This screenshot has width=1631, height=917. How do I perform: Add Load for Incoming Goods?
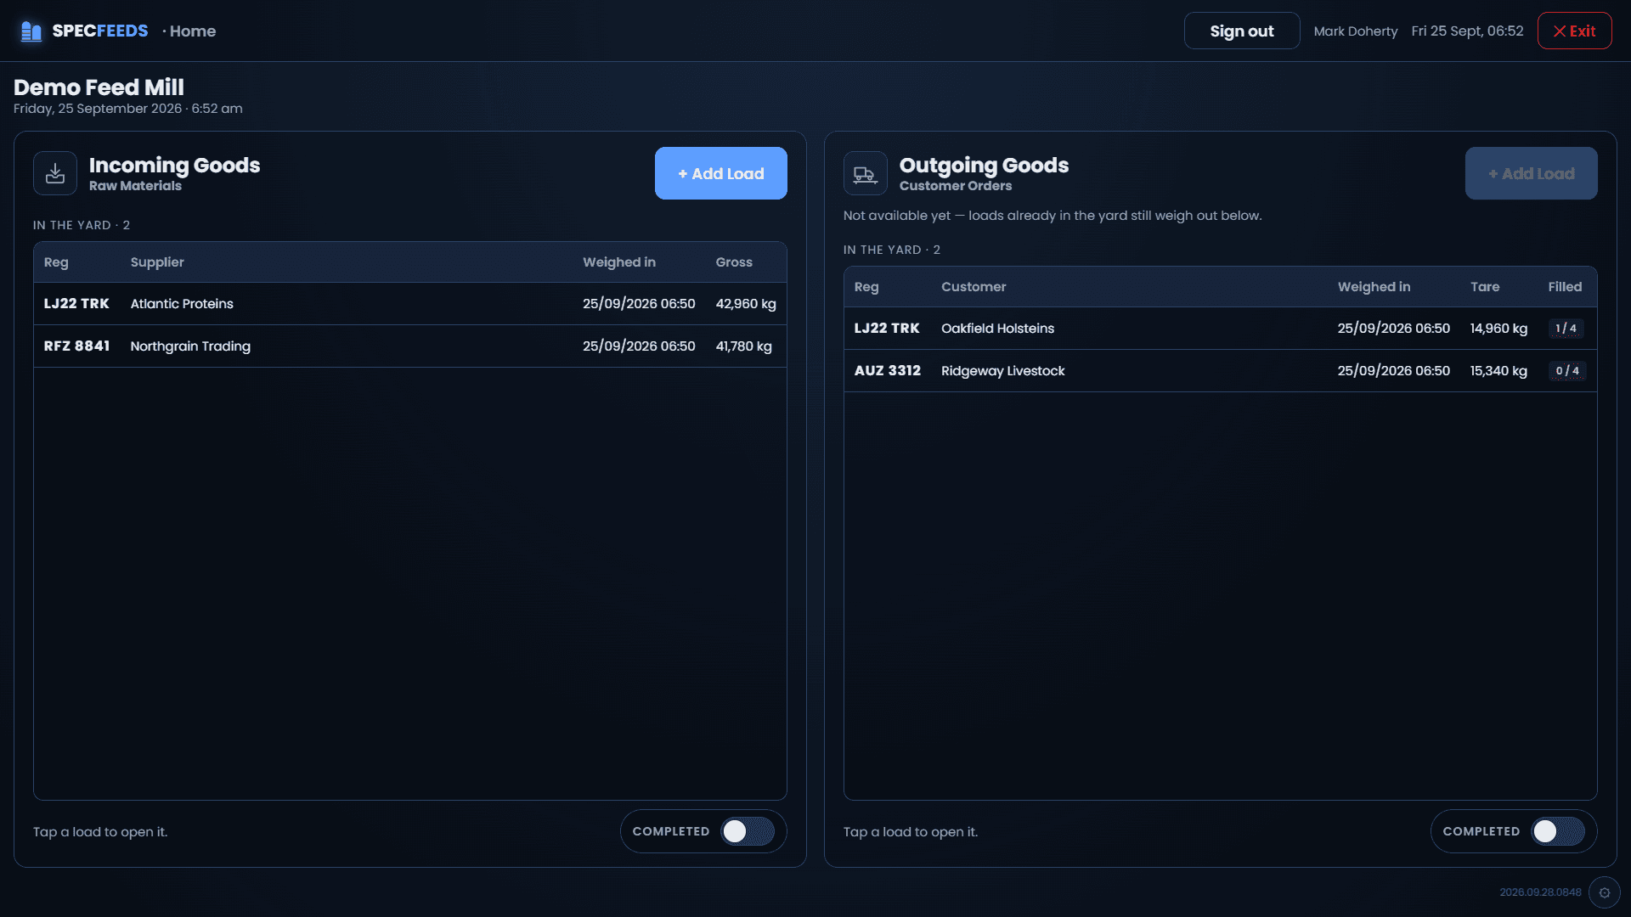(x=720, y=173)
